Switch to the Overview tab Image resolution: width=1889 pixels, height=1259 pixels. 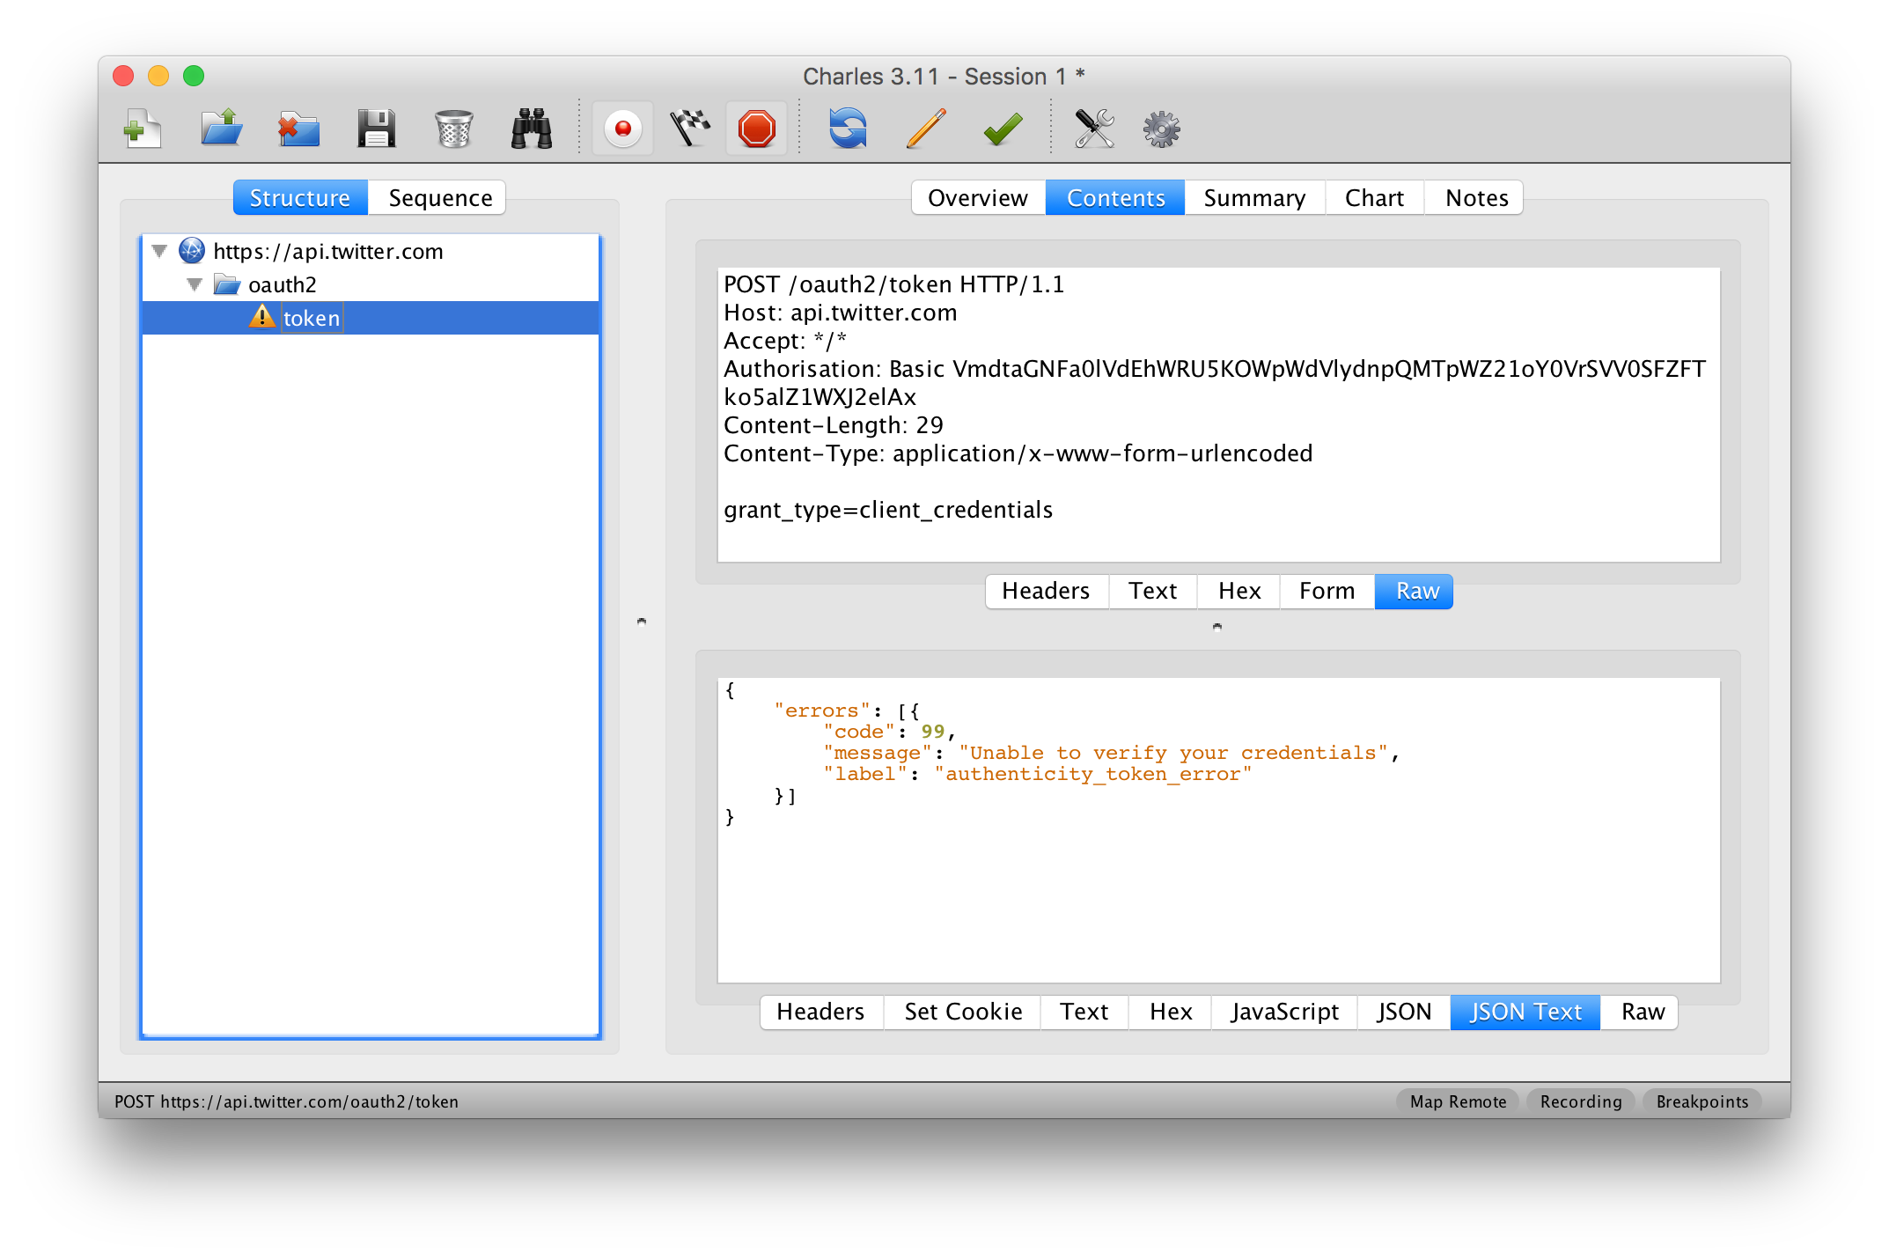(x=979, y=198)
